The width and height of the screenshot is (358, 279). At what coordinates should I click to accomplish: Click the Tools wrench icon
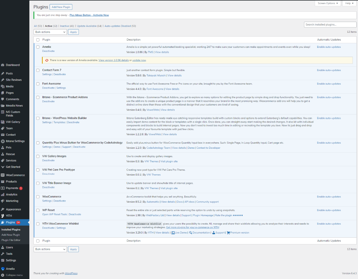click(x=3, y=254)
